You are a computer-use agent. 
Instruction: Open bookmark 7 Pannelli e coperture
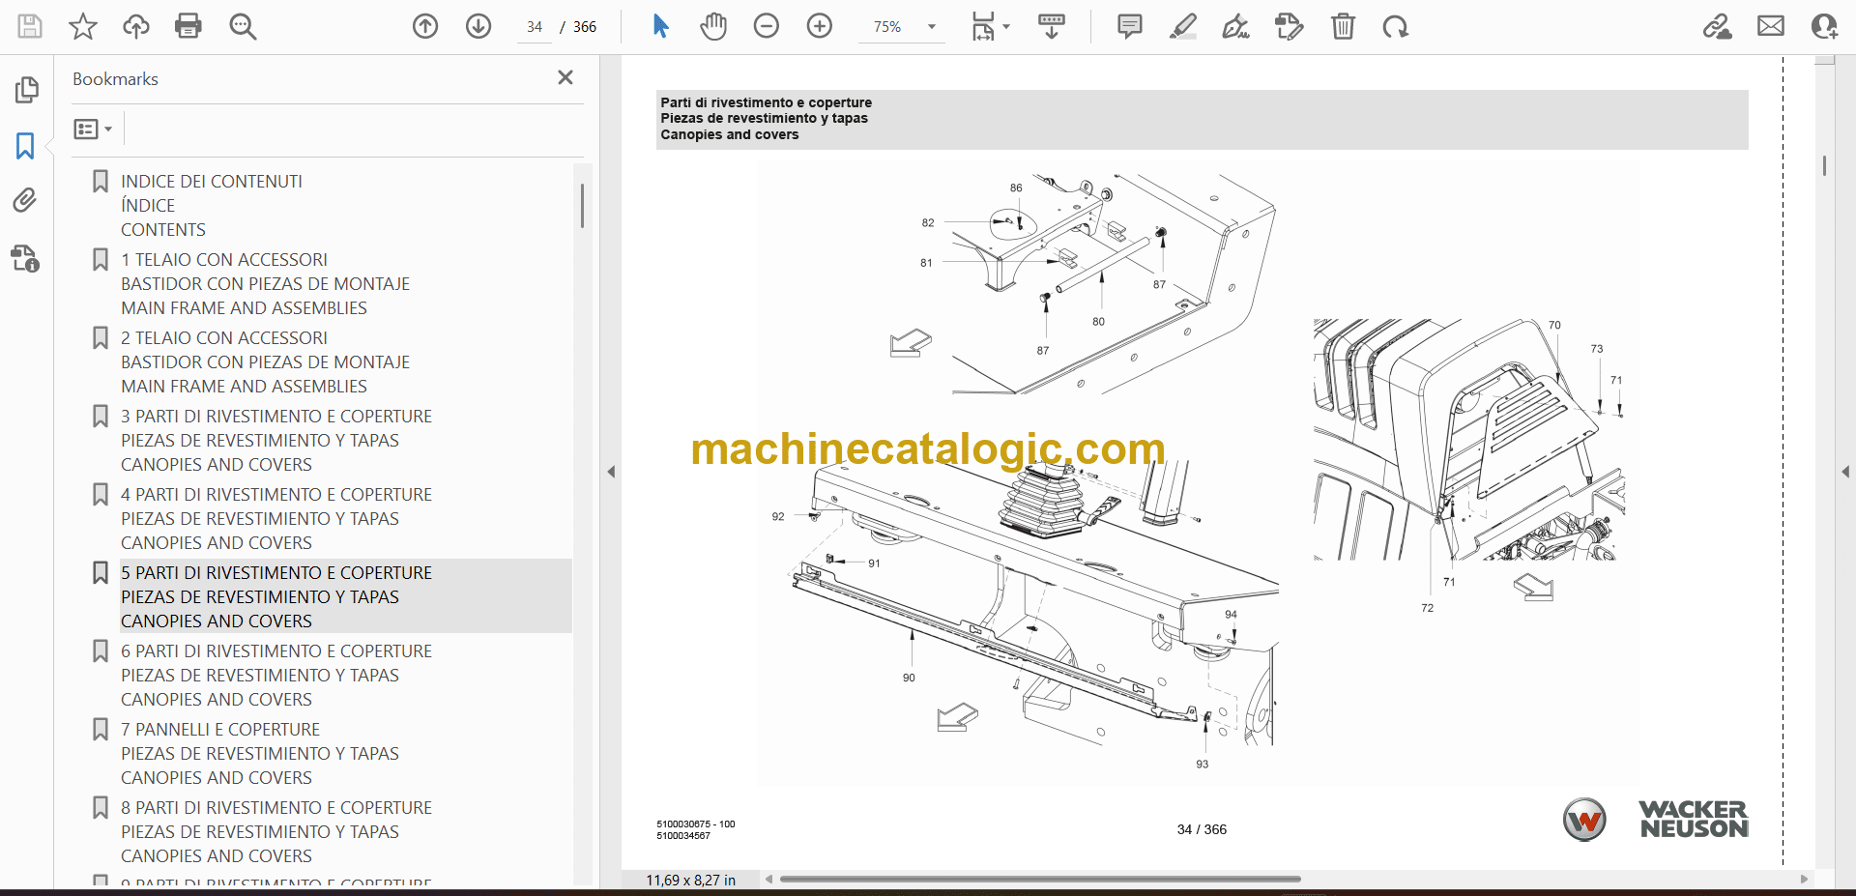click(x=220, y=730)
